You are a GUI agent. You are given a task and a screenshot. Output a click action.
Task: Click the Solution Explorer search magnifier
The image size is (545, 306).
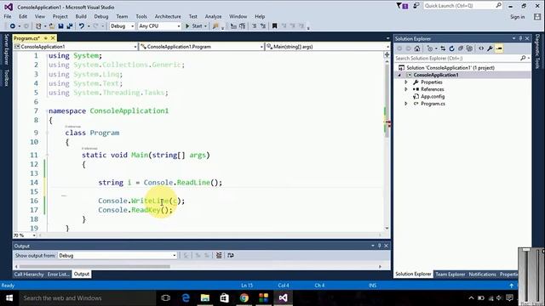click(x=523, y=59)
